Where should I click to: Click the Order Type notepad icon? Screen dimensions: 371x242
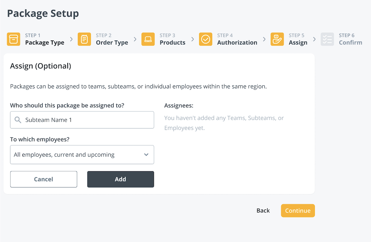(x=84, y=39)
